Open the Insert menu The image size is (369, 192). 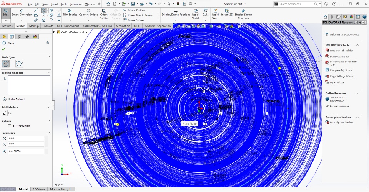(x=55, y=4)
